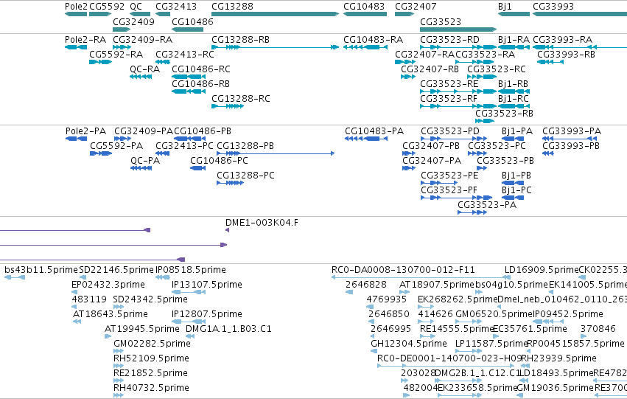Click transcript Bj1-RA
Screen dimensions: 627x399
514,40
